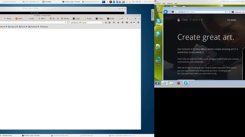This screenshot has width=245, height=137.
Task: Click the VirtualBox entry in the top panel
Action: [x=47, y=2]
